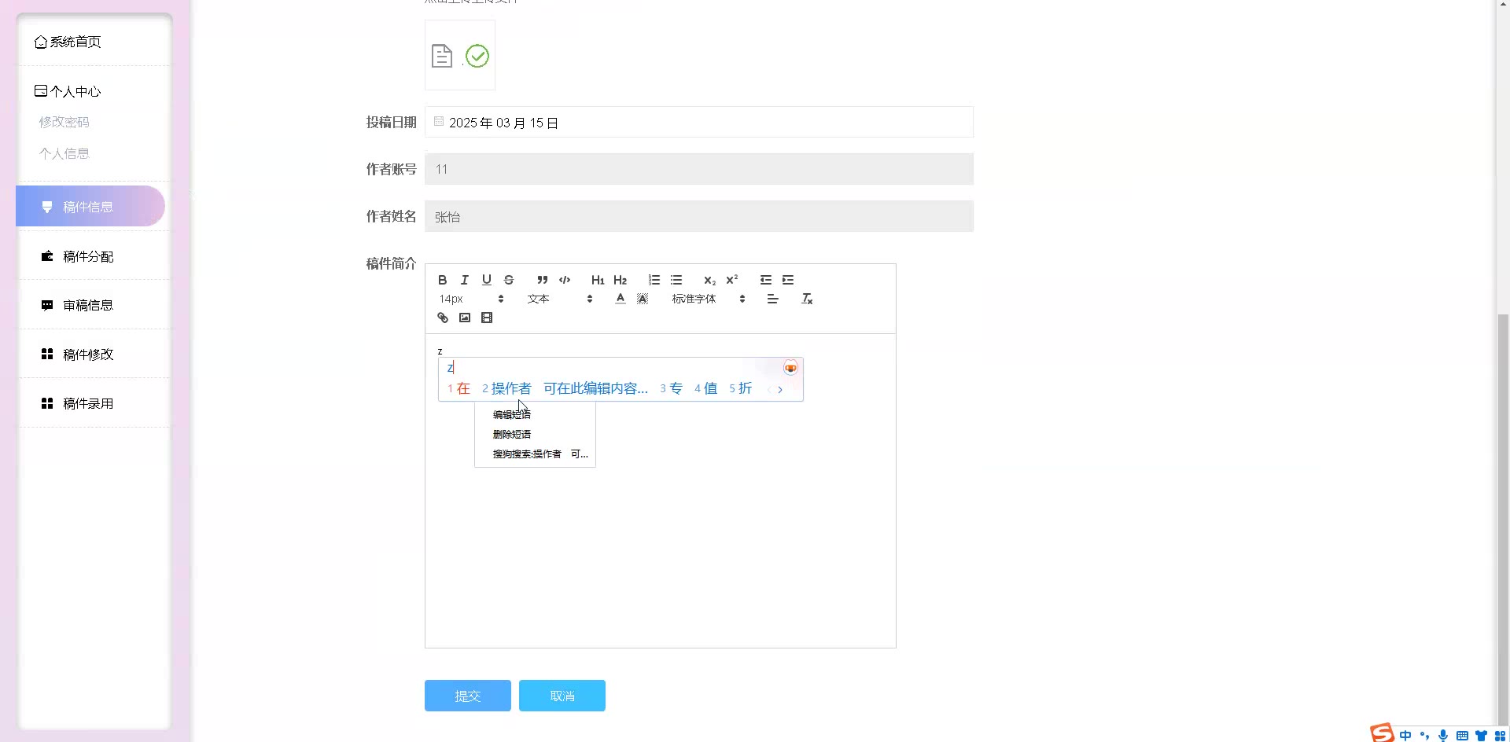
Task: Decrease the indent with the outdent icon
Action: [766, 280]
